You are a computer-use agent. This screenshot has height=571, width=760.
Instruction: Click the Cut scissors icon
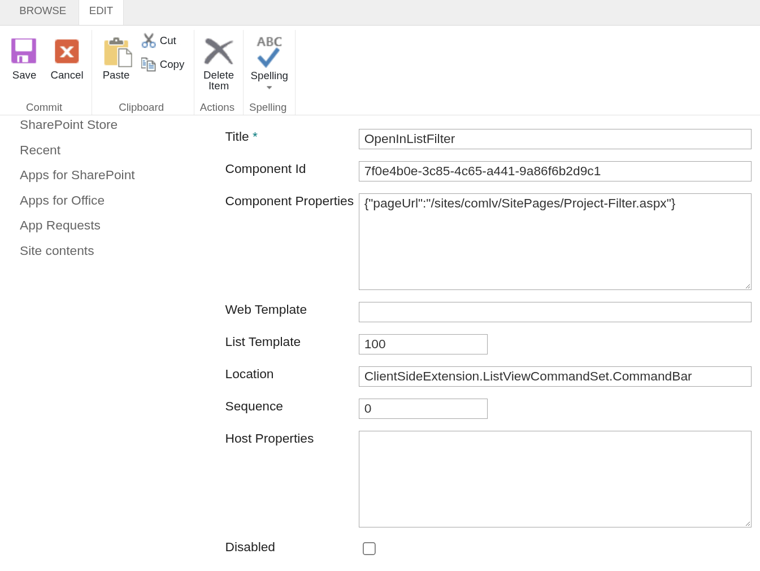click(149, 41)
